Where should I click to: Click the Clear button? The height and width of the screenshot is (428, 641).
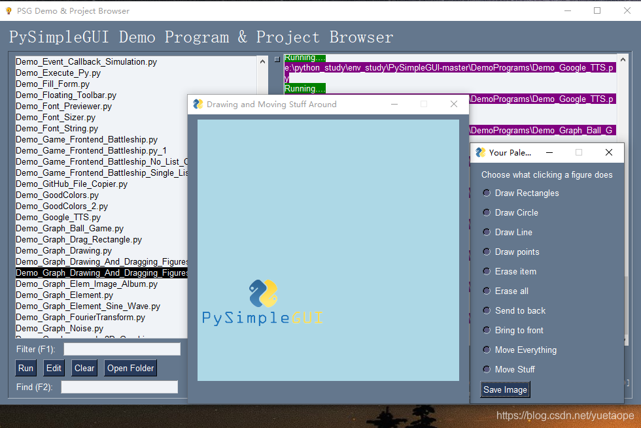pyautogui.click(x=84, y=368)
